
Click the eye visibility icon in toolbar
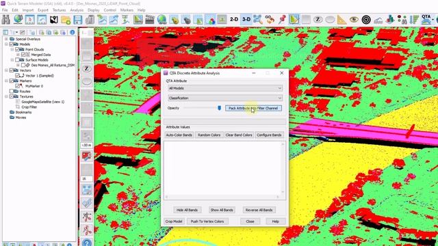click(x=354, y=20)
